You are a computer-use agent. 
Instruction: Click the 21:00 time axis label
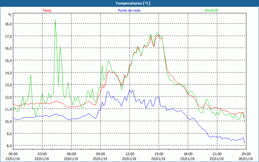[x=217, y=154]
